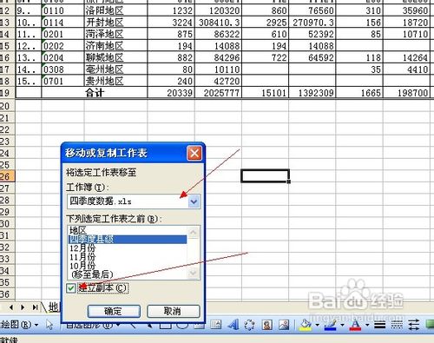
Task: Open insert clip art tool
Action: (x=266, y=325)
